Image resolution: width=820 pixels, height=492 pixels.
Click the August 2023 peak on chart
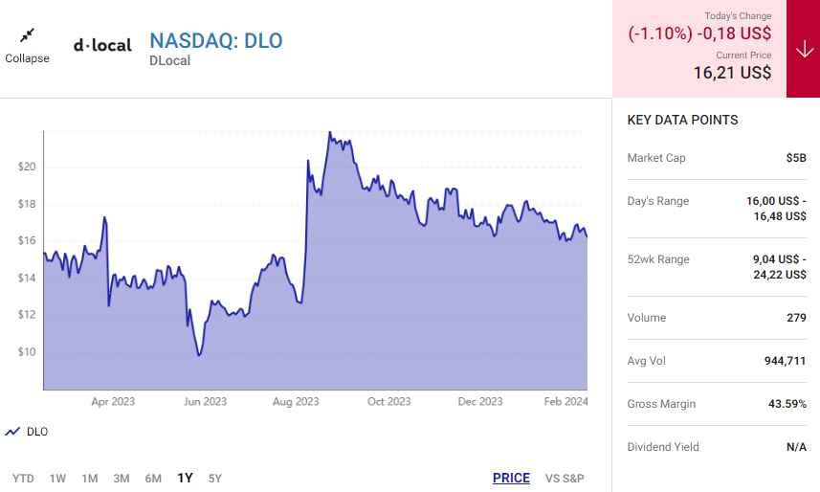pyautogui.click(x=330, y=133)
